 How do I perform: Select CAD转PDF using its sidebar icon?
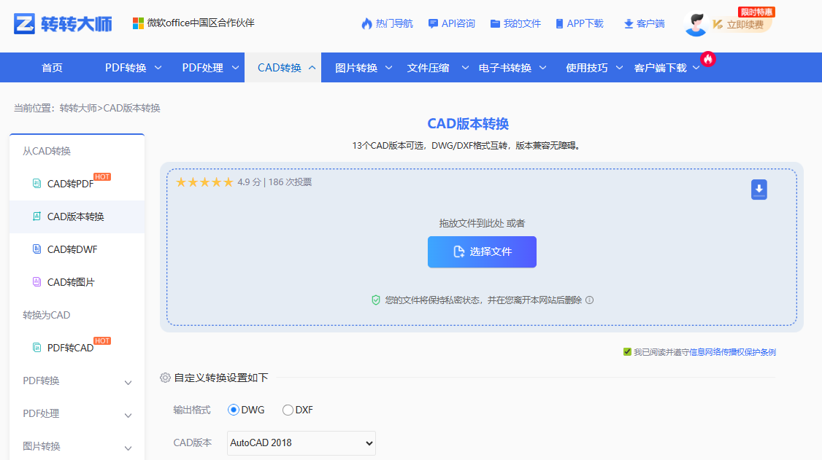pos(36,184)
